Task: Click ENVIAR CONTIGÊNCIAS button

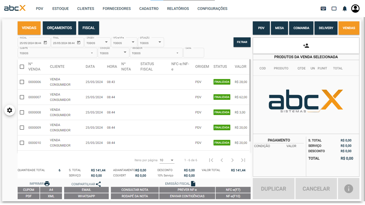Action: tap(187, 196)
